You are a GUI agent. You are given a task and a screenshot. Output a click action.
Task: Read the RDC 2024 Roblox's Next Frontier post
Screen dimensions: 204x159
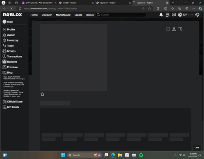(14, 78)
